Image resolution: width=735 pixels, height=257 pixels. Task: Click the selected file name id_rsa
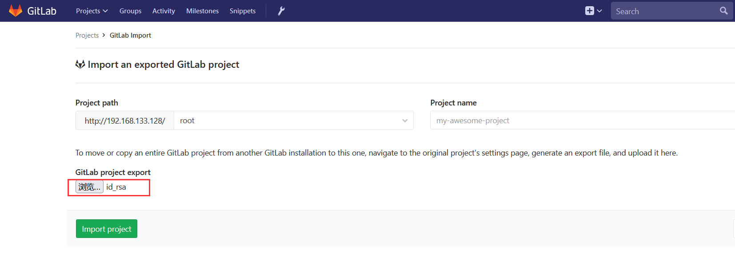[x=116, y=187]
